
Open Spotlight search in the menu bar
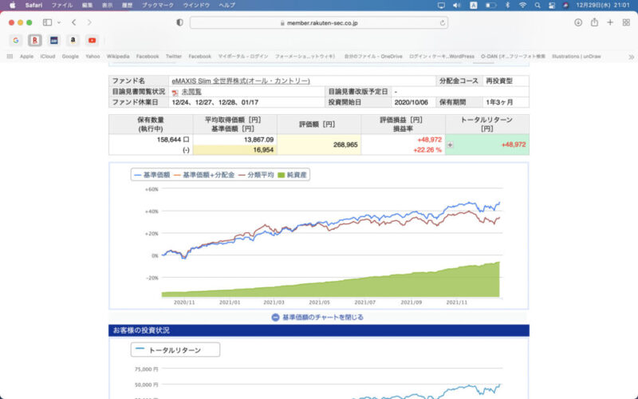tap(538, 6)
